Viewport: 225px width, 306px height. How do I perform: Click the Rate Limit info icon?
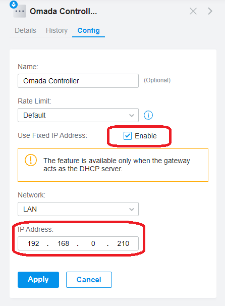point(148,115)
